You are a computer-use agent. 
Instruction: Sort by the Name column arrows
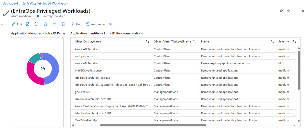272,41
